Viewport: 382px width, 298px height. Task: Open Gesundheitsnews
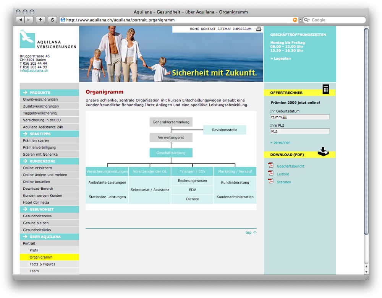[x=49, y=216]
